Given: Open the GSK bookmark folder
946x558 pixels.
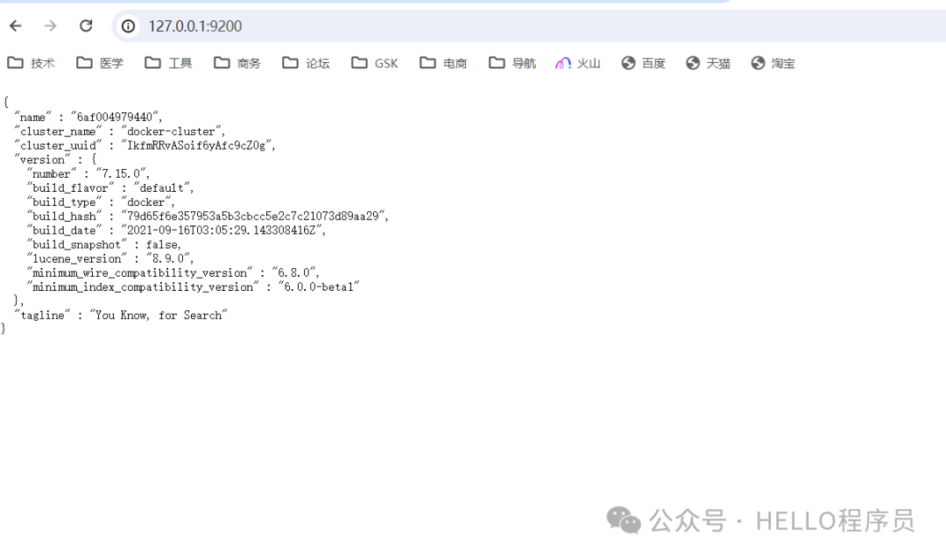Looking at the screenshot, I should click(x=375, y=63).
